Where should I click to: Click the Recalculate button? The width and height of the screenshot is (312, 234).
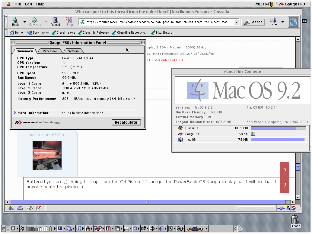(126, 122)
